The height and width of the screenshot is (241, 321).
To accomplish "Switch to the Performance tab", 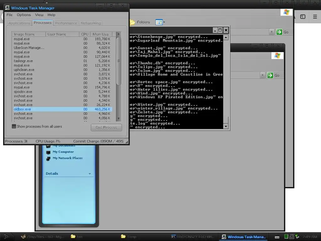I will [x=66, y=23].
